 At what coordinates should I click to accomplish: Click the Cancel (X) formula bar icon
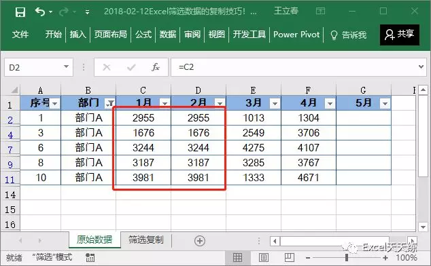[x=106, y=67]
